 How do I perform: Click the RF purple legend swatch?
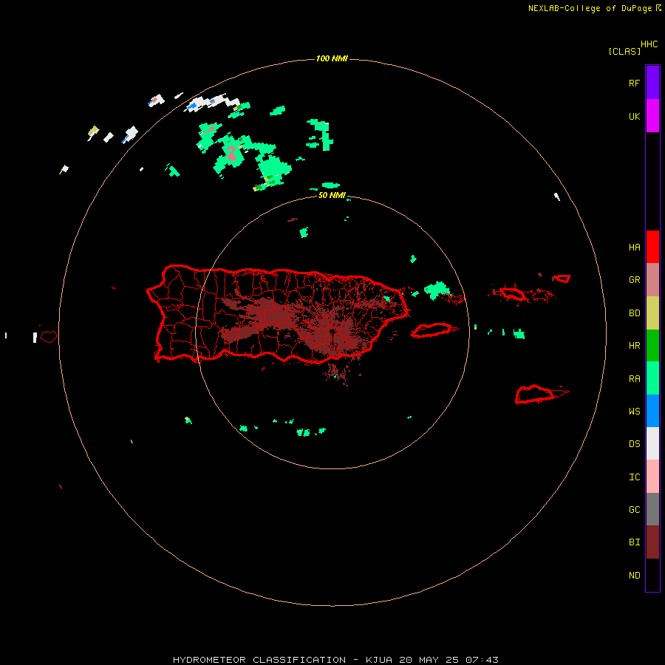point(652,82)
